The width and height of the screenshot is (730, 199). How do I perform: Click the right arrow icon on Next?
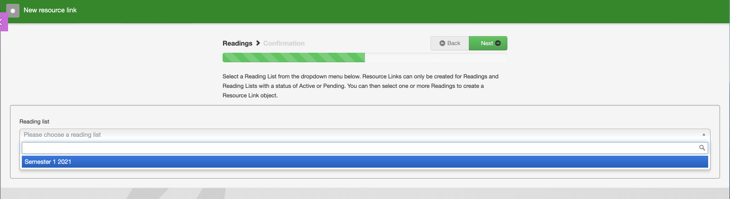coord(498,43)
